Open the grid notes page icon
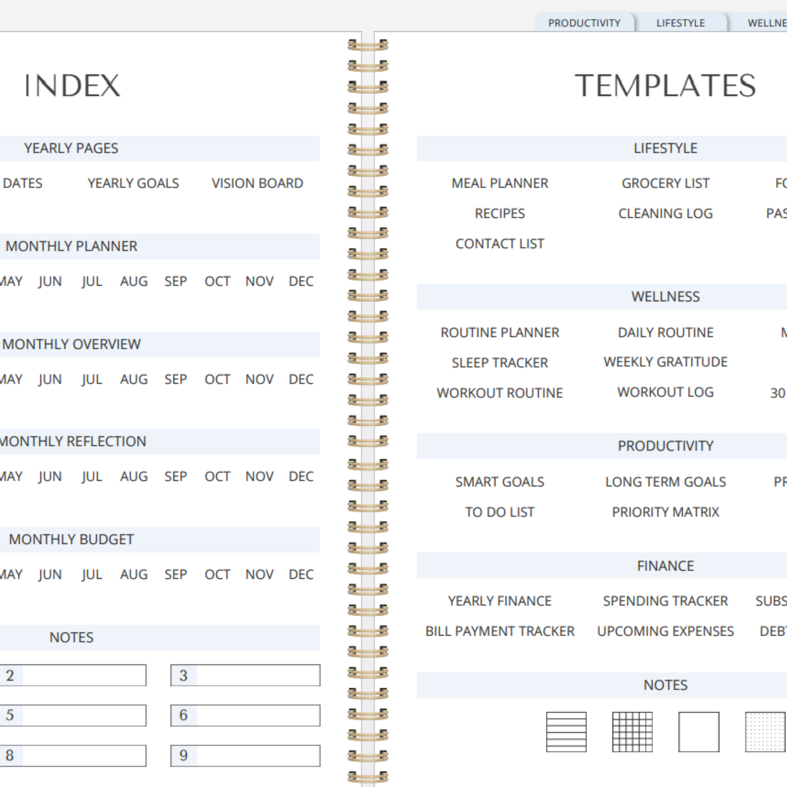The height and width of the screenshot is (787, 787). (x=632, y=732)
